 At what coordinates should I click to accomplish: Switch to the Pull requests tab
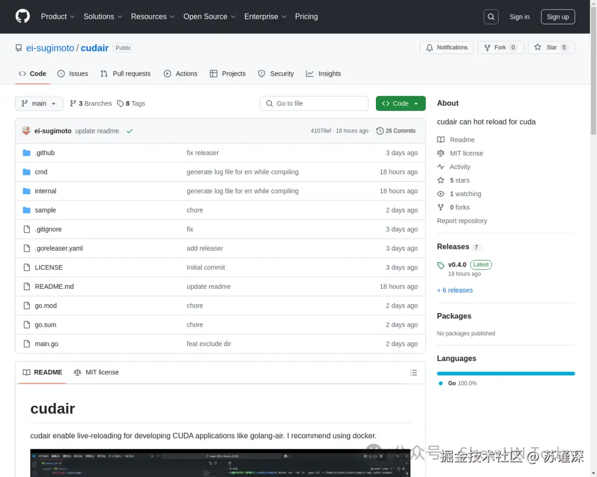point(125,74)
